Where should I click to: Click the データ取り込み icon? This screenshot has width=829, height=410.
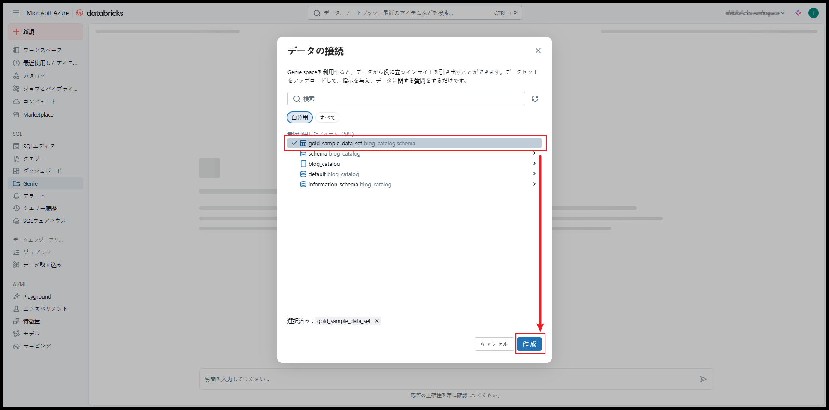point(16,265)
